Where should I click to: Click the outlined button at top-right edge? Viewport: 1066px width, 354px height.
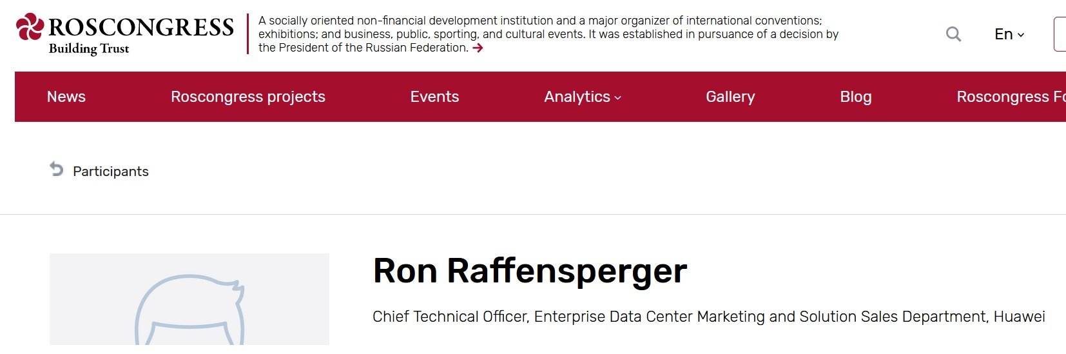1060,34
